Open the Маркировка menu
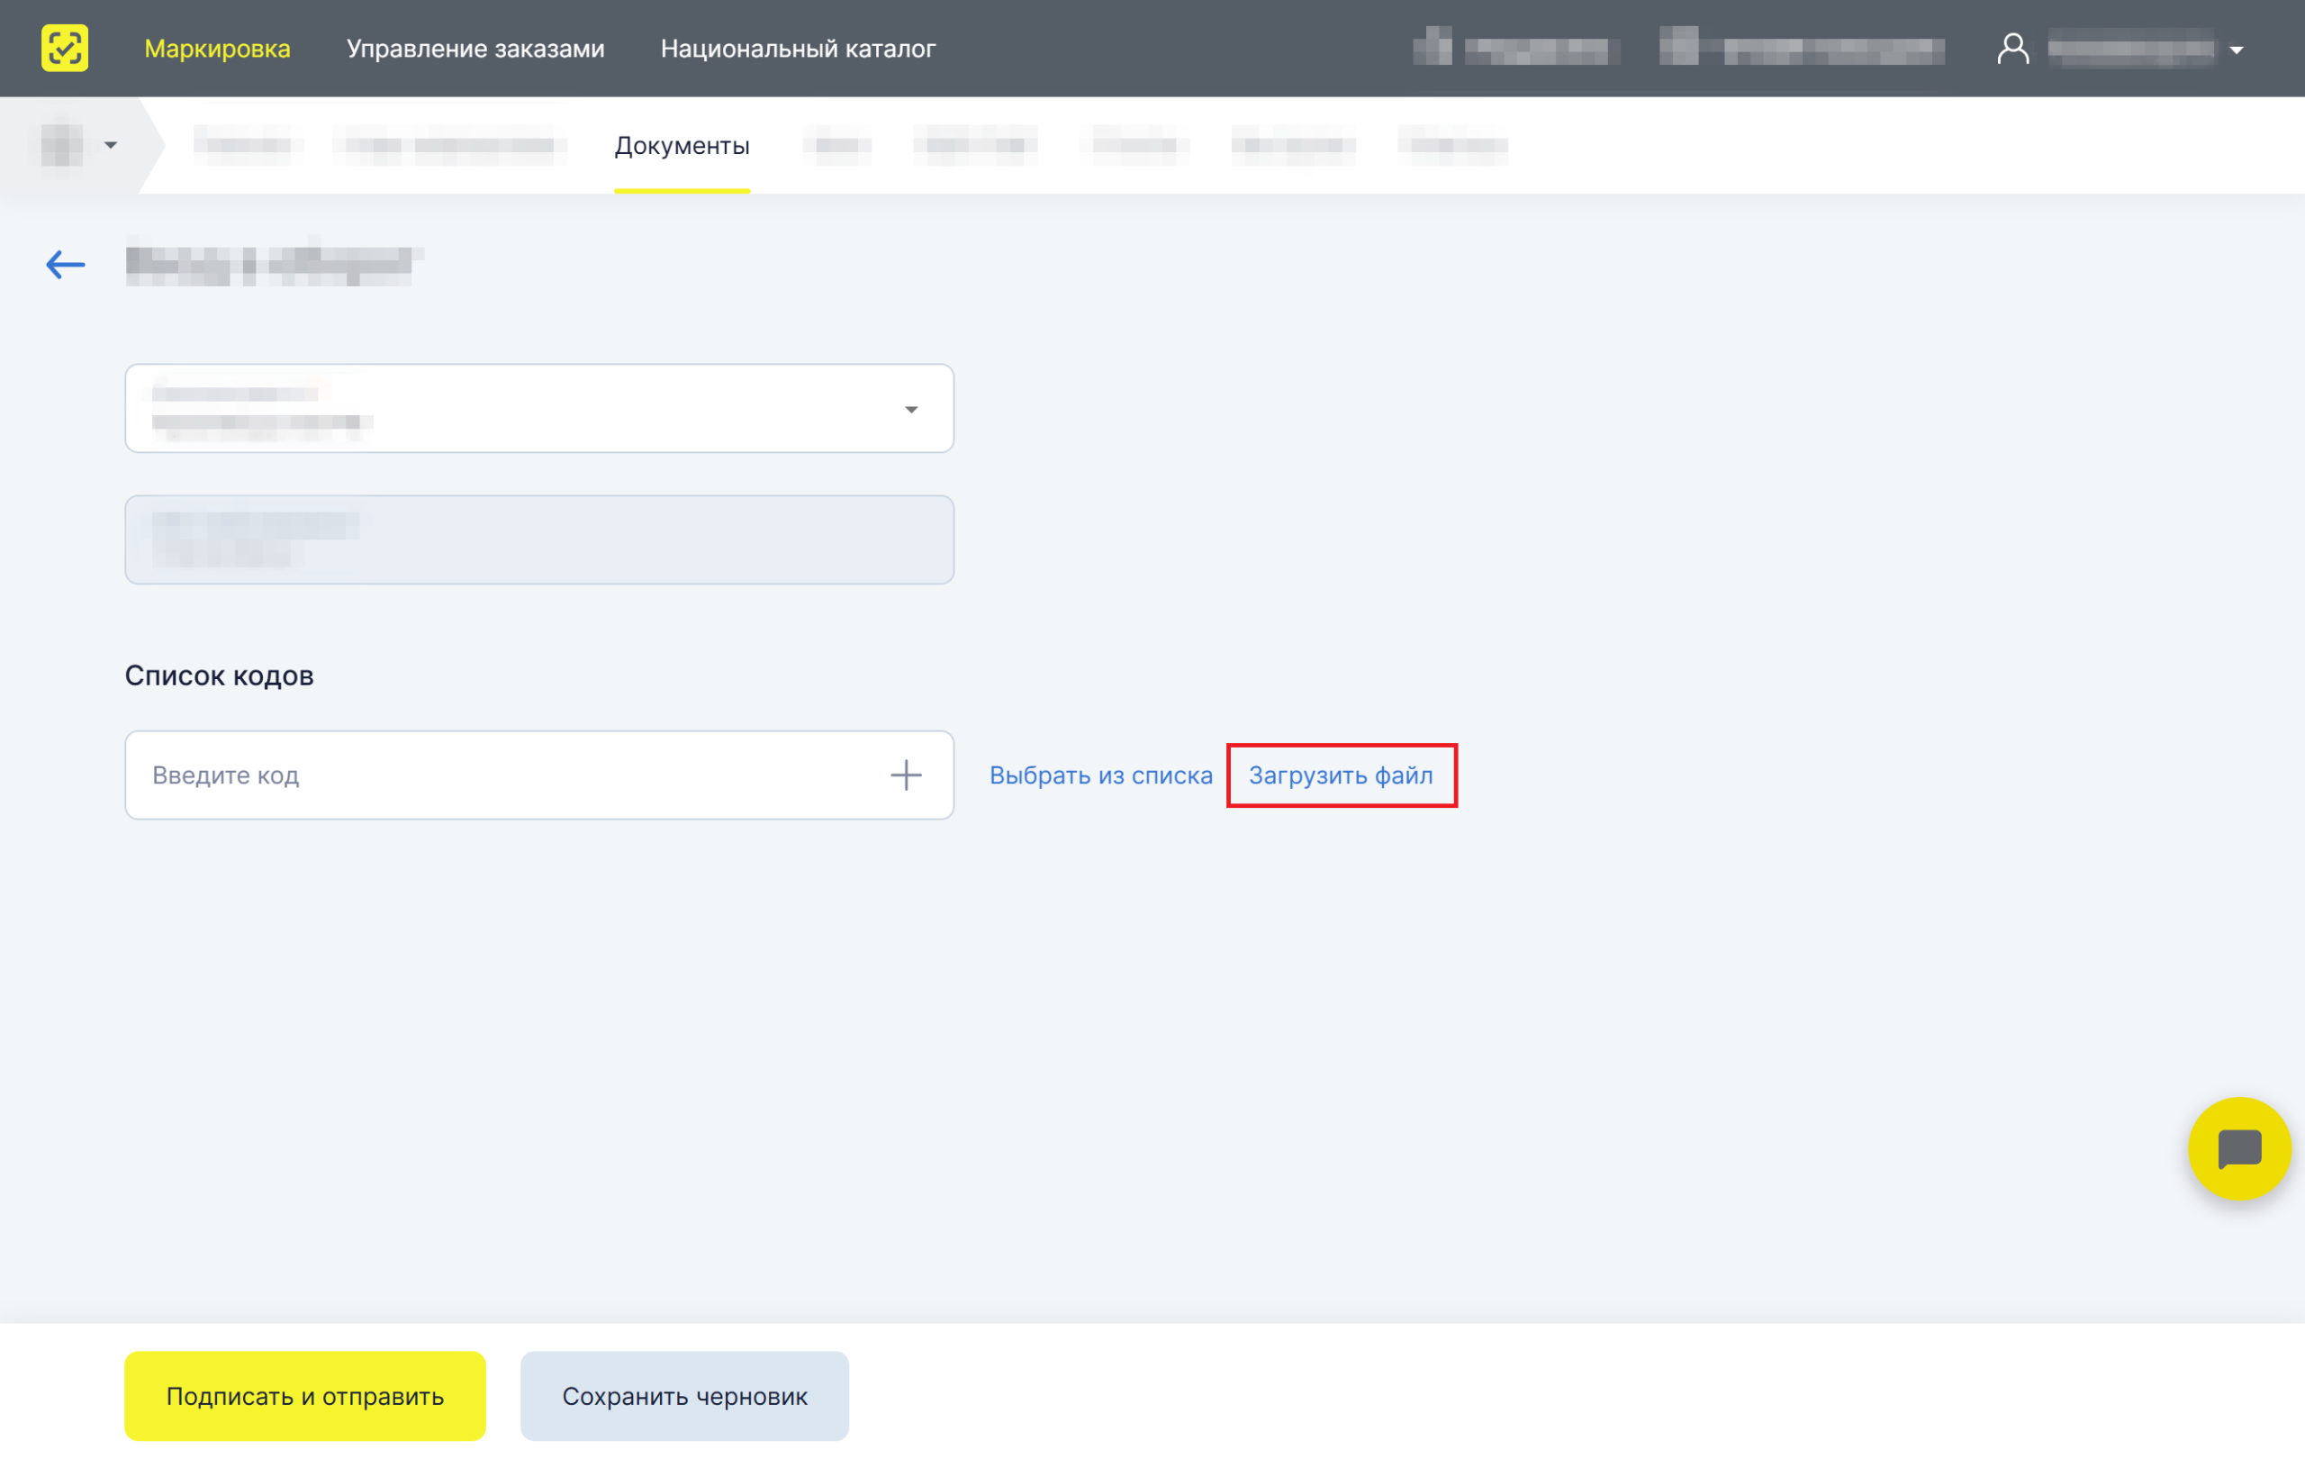 pos(217,48)
